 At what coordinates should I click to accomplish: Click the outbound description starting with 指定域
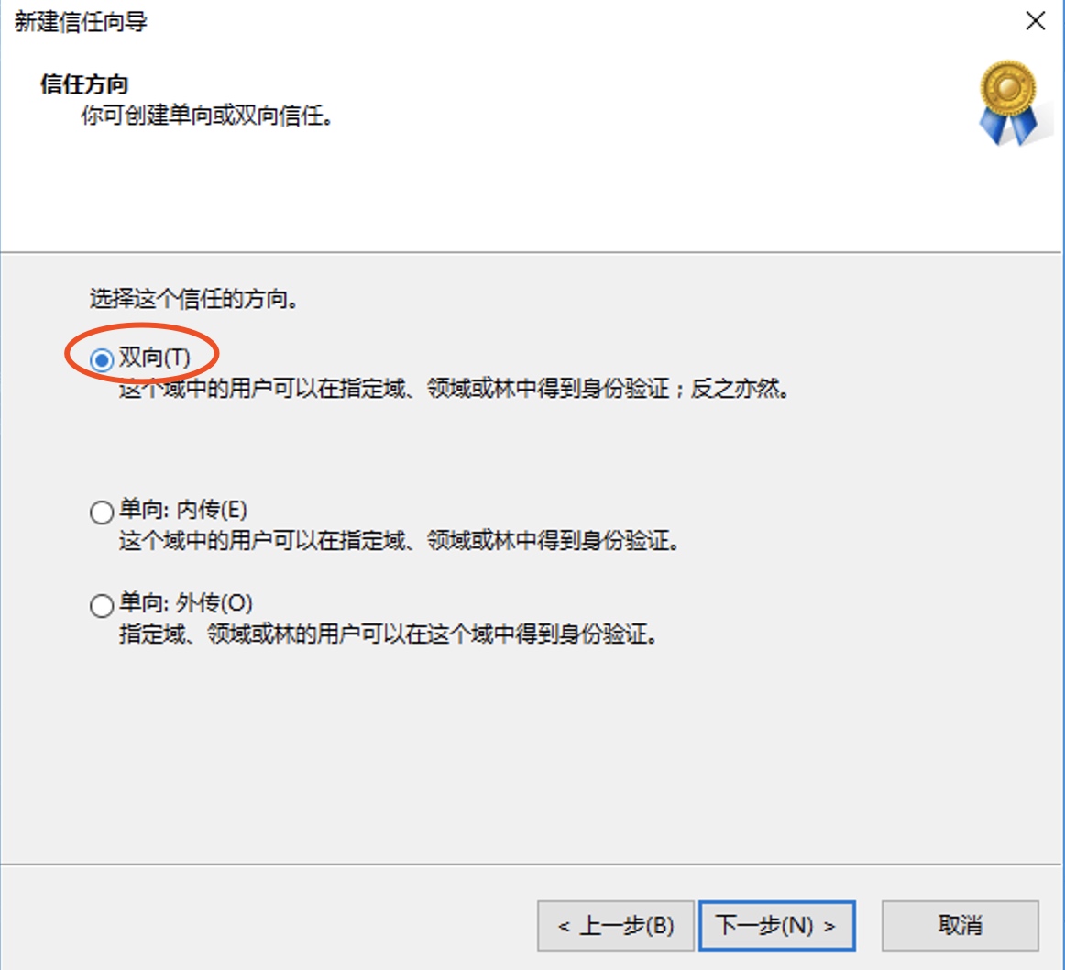[389, 634]
